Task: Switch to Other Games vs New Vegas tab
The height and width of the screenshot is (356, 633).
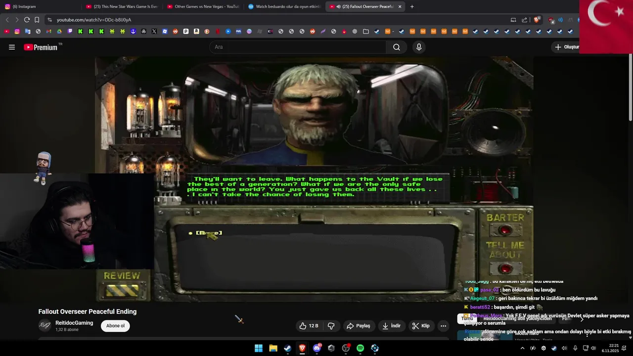Action: [x=203, y=6]
